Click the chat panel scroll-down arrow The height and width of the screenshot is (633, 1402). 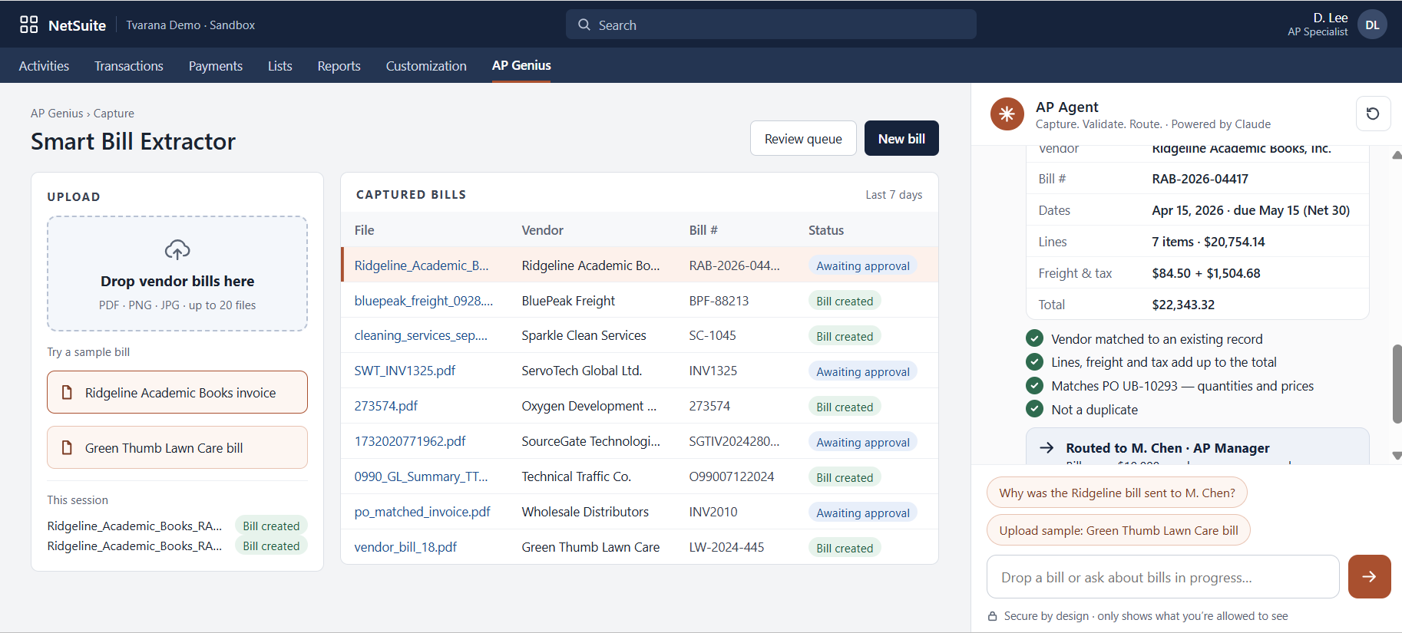[1397, 456]
